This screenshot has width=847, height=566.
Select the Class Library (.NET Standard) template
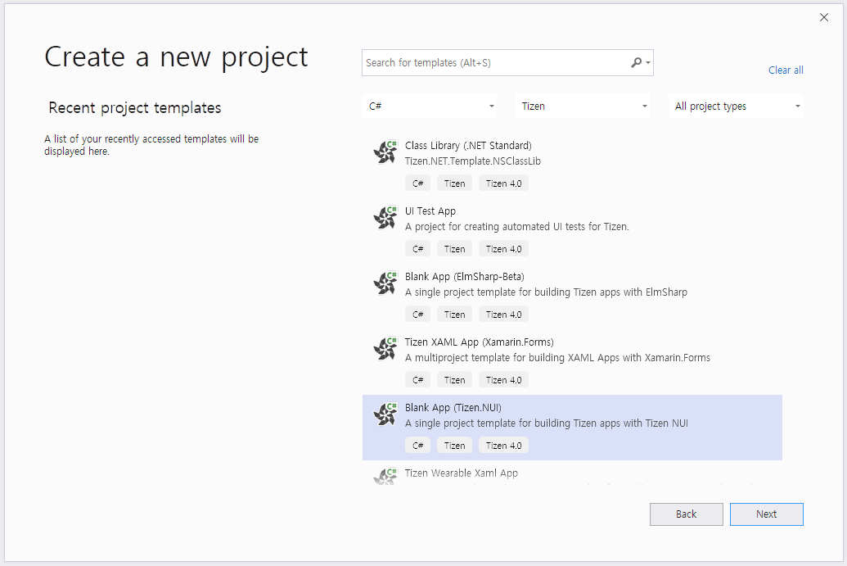[x=468, y=146]
